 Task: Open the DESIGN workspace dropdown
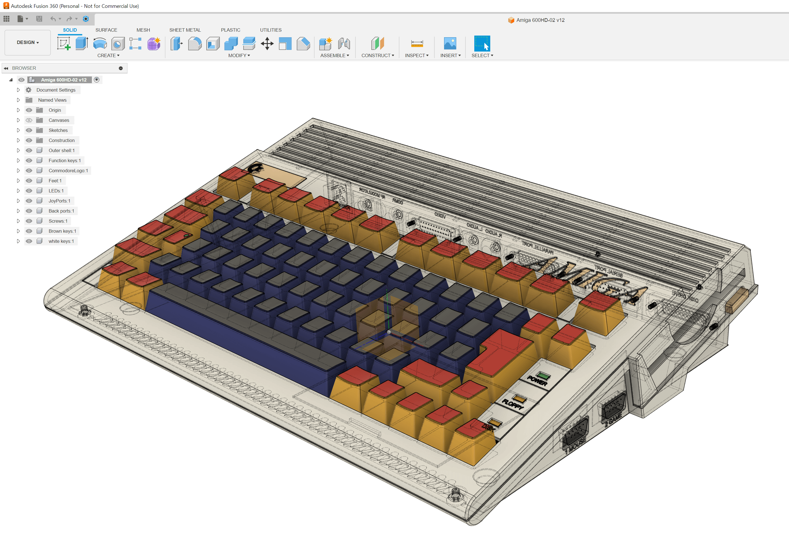click(28, 43)
